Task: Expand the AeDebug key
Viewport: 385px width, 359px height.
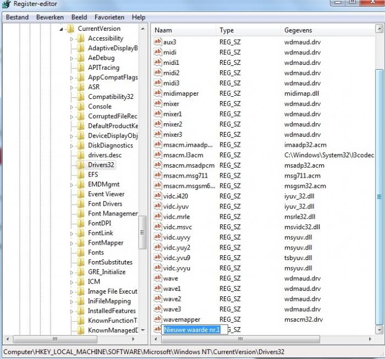Action: tap(71, 58)
